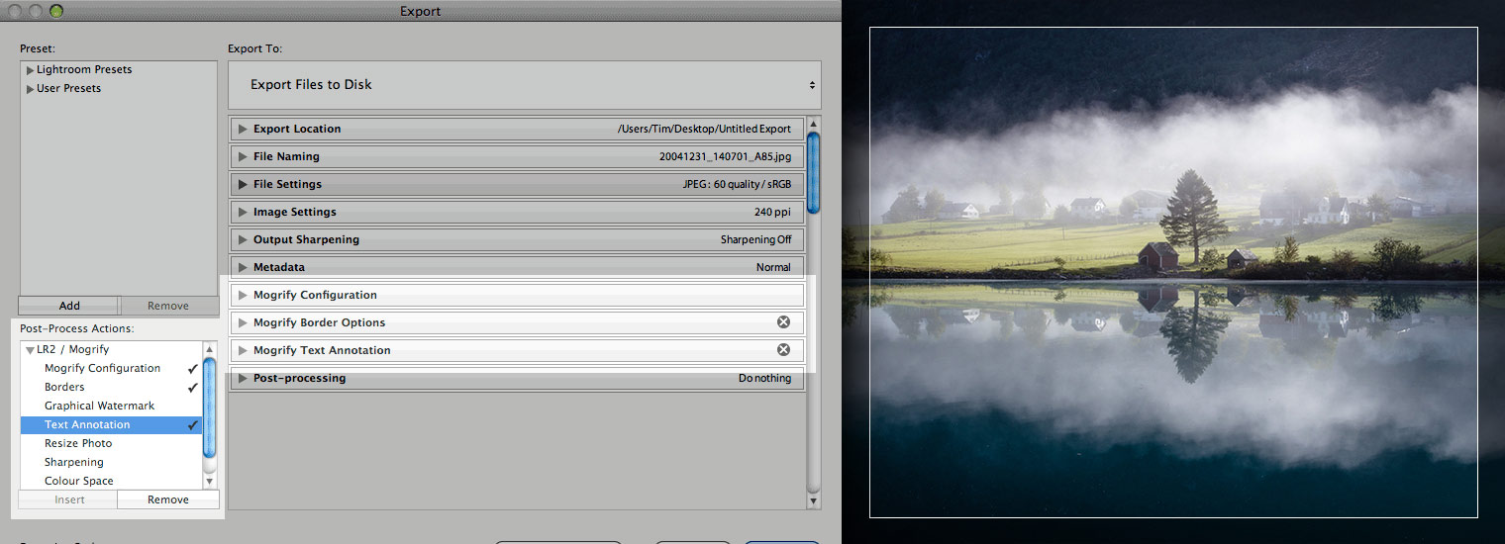Expand the User Presets folder

31,89
